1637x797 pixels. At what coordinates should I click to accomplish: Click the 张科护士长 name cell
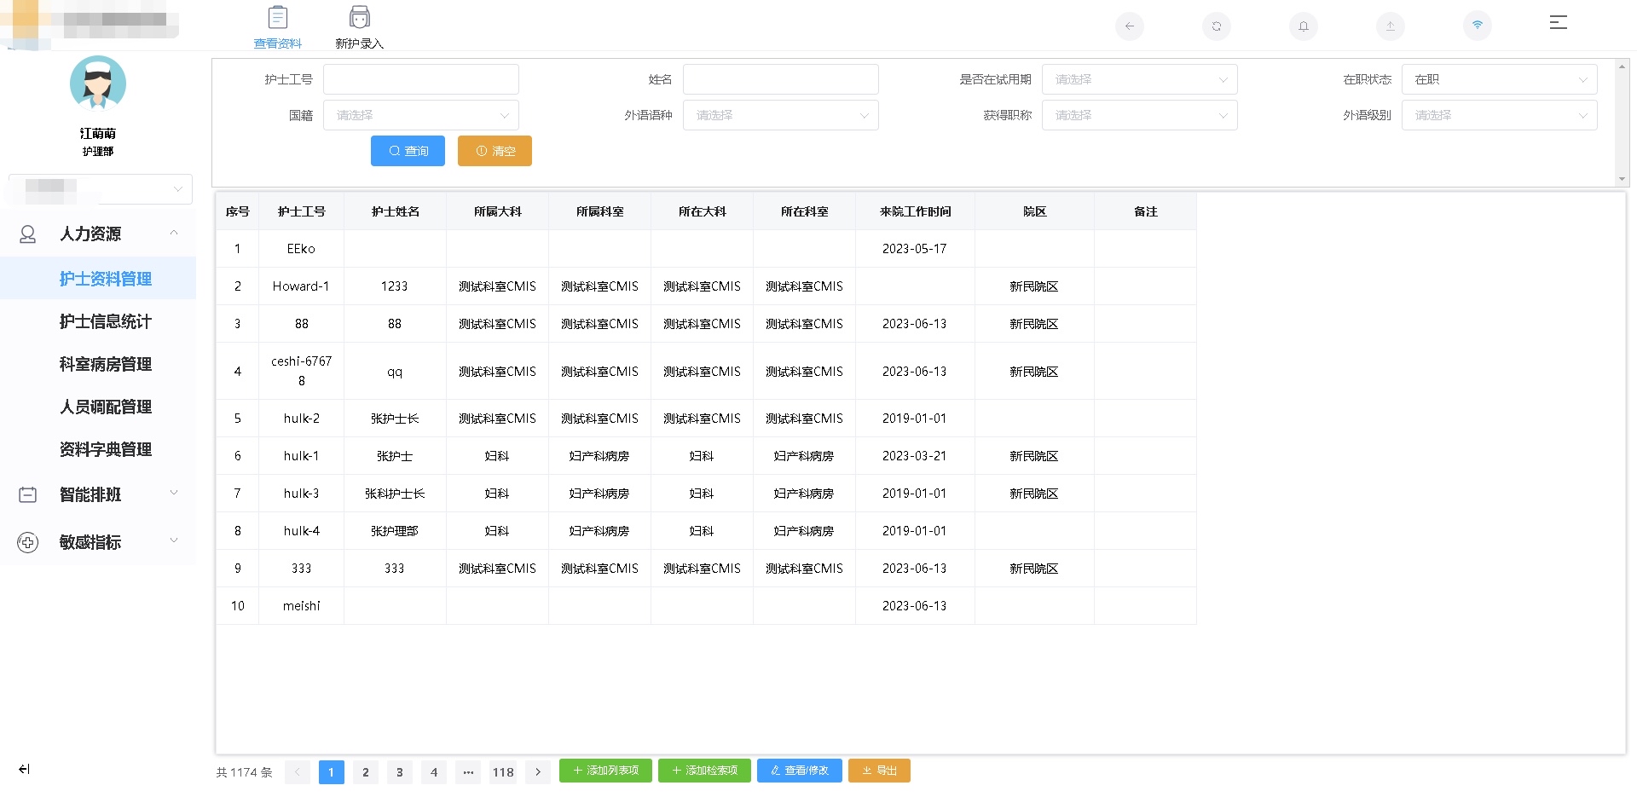click(395, 494)
